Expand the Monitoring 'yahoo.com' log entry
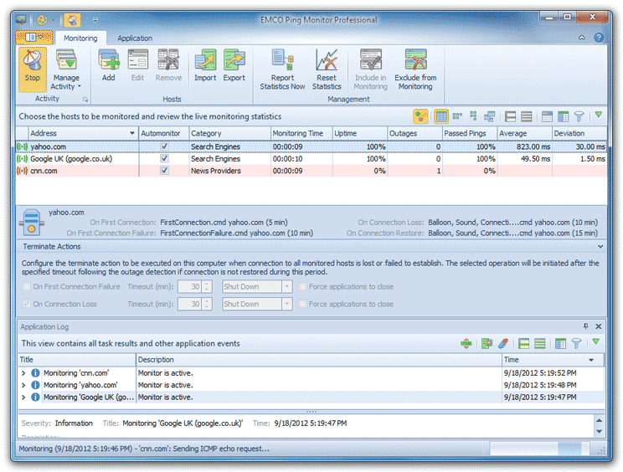The height and width of the screenshot is (472, 623). tap(23, 385)
